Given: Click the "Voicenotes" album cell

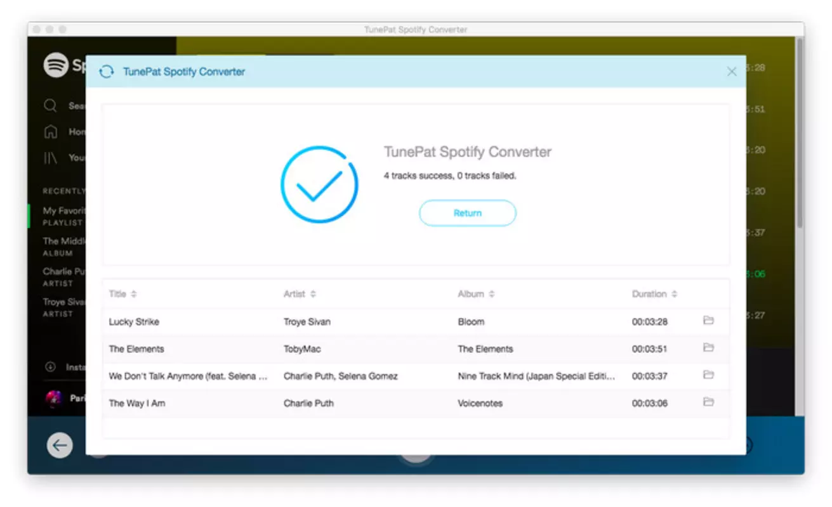Looking at the screenshot, I should [480, 403].
